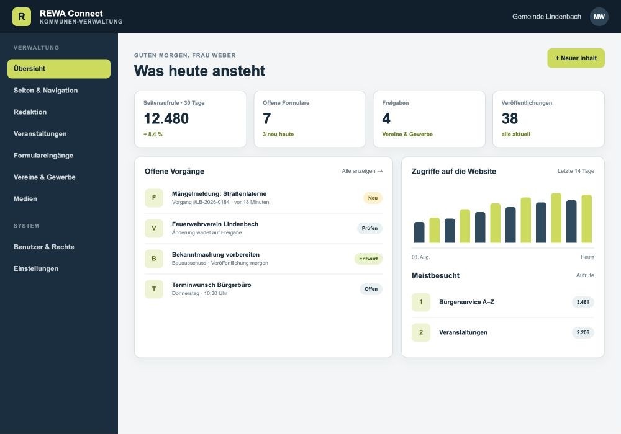Open Einstellungen

tap(59, 269)
